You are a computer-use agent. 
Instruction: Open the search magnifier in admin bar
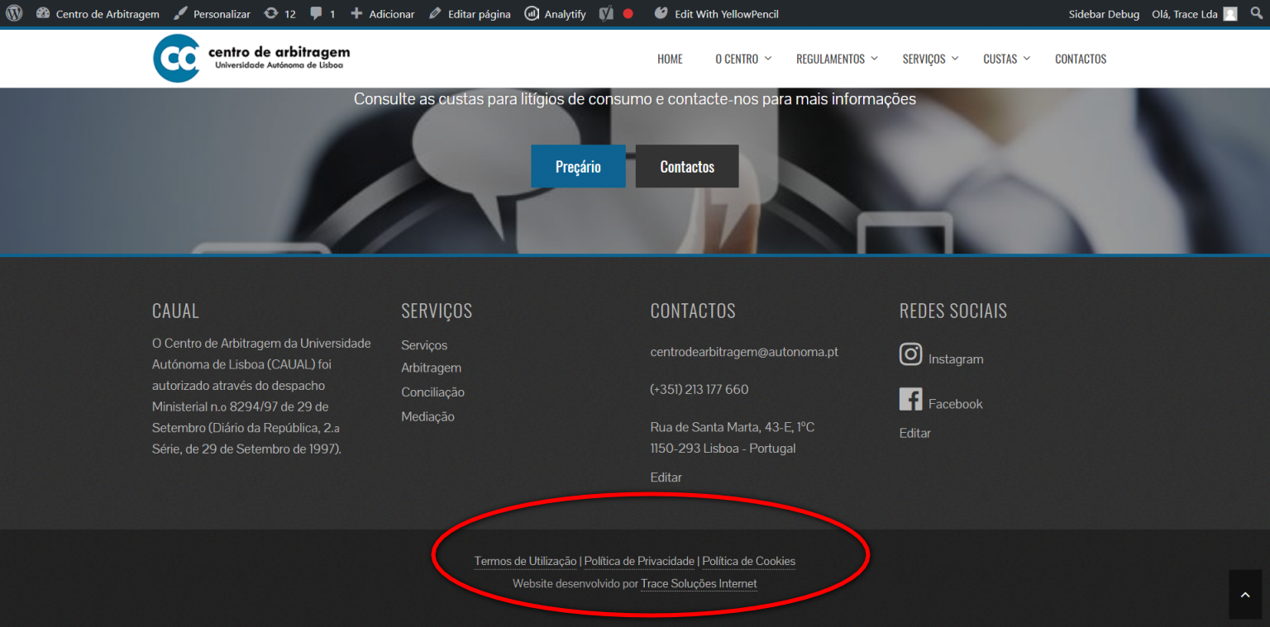coord(1254,14)
